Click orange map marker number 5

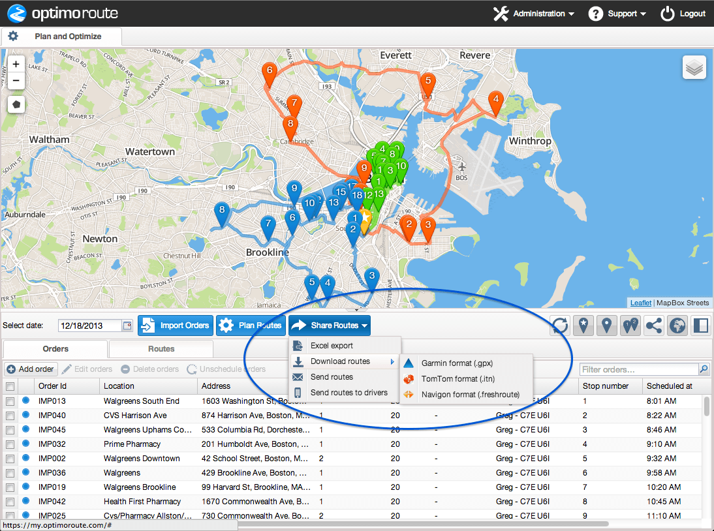[427, 85]
